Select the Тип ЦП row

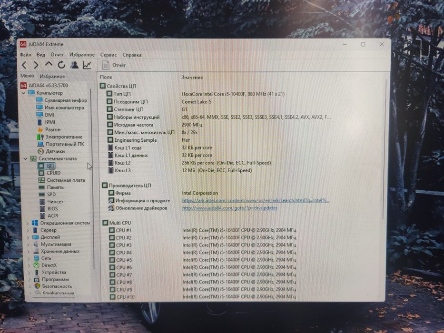point(196,94)
